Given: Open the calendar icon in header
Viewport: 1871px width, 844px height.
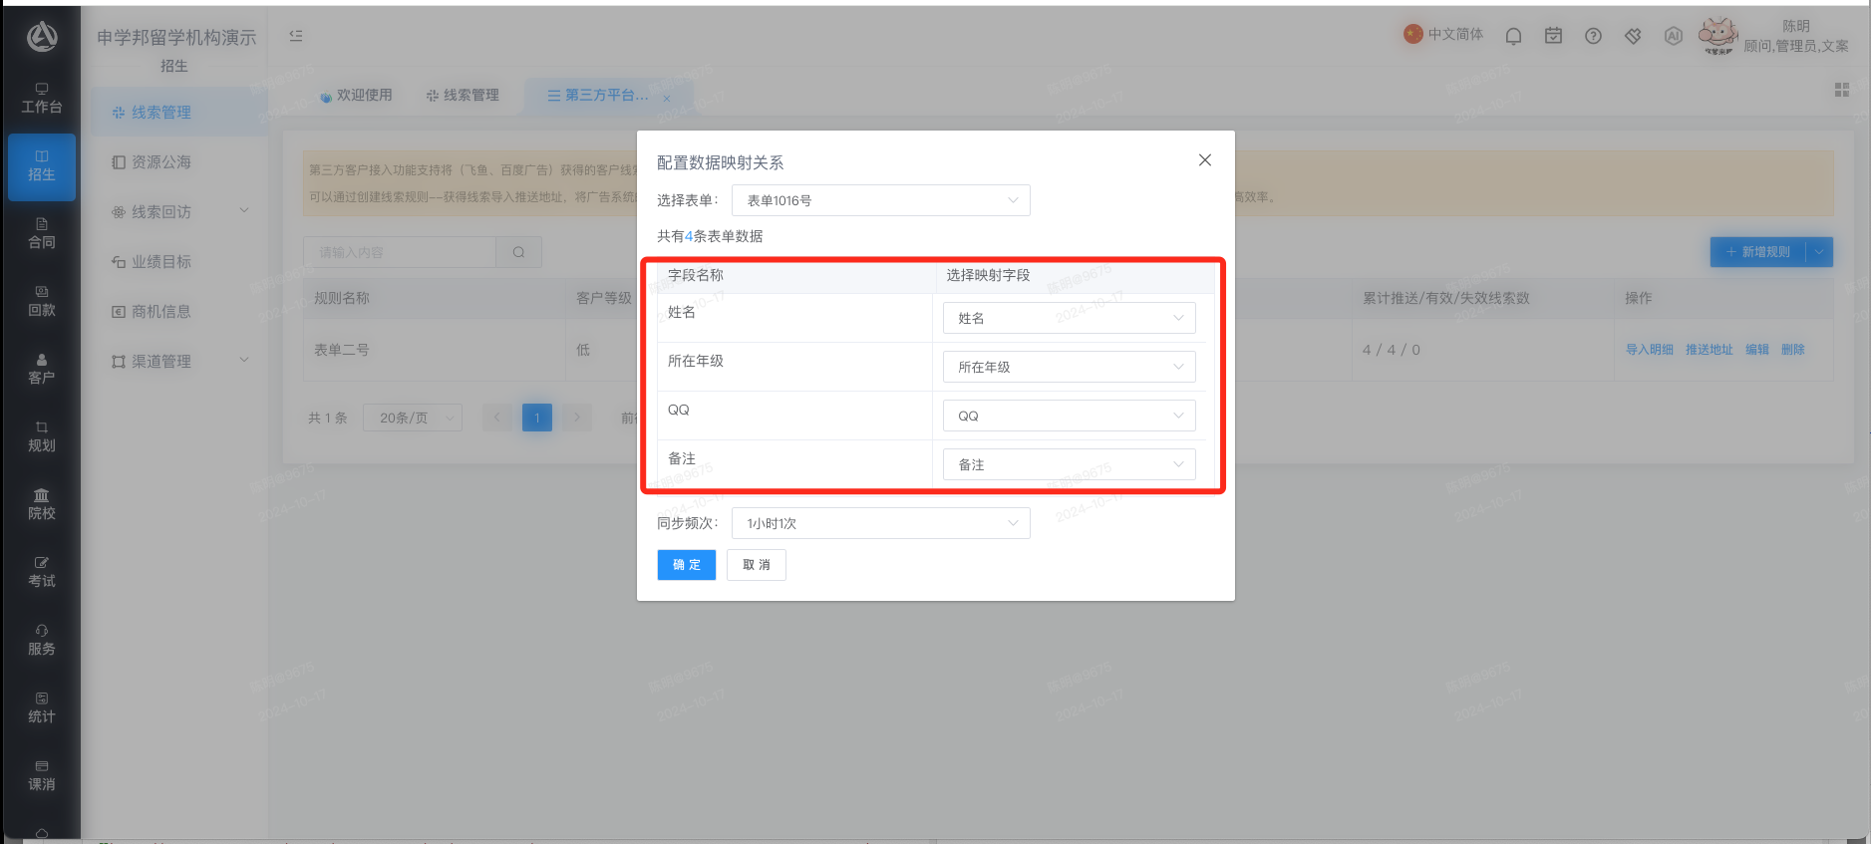Looking at the screenshot, I should 1553,36.
